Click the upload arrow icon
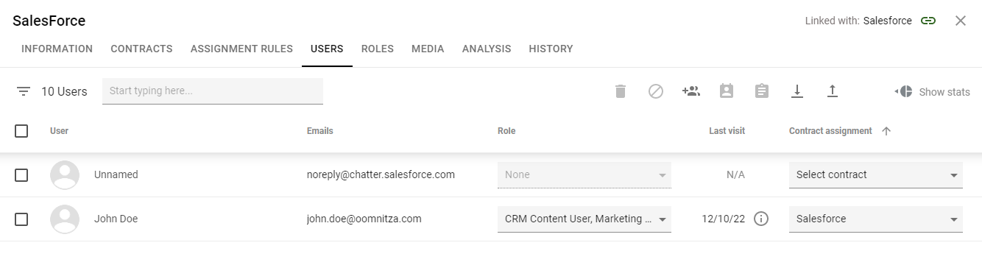The image size is (982, 265). [833, 91]
